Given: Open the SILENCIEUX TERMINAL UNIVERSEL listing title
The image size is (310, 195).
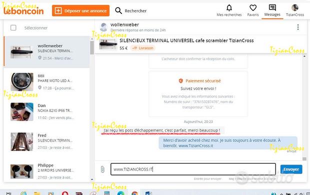Looking at the screenshot, I should pos(186,40).
